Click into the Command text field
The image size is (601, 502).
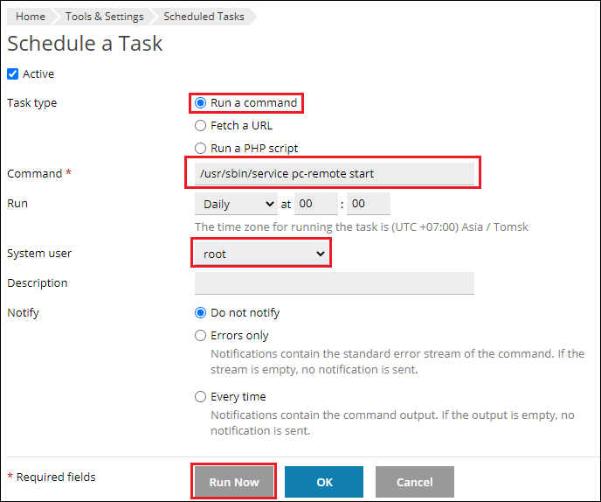coord(334,174)
